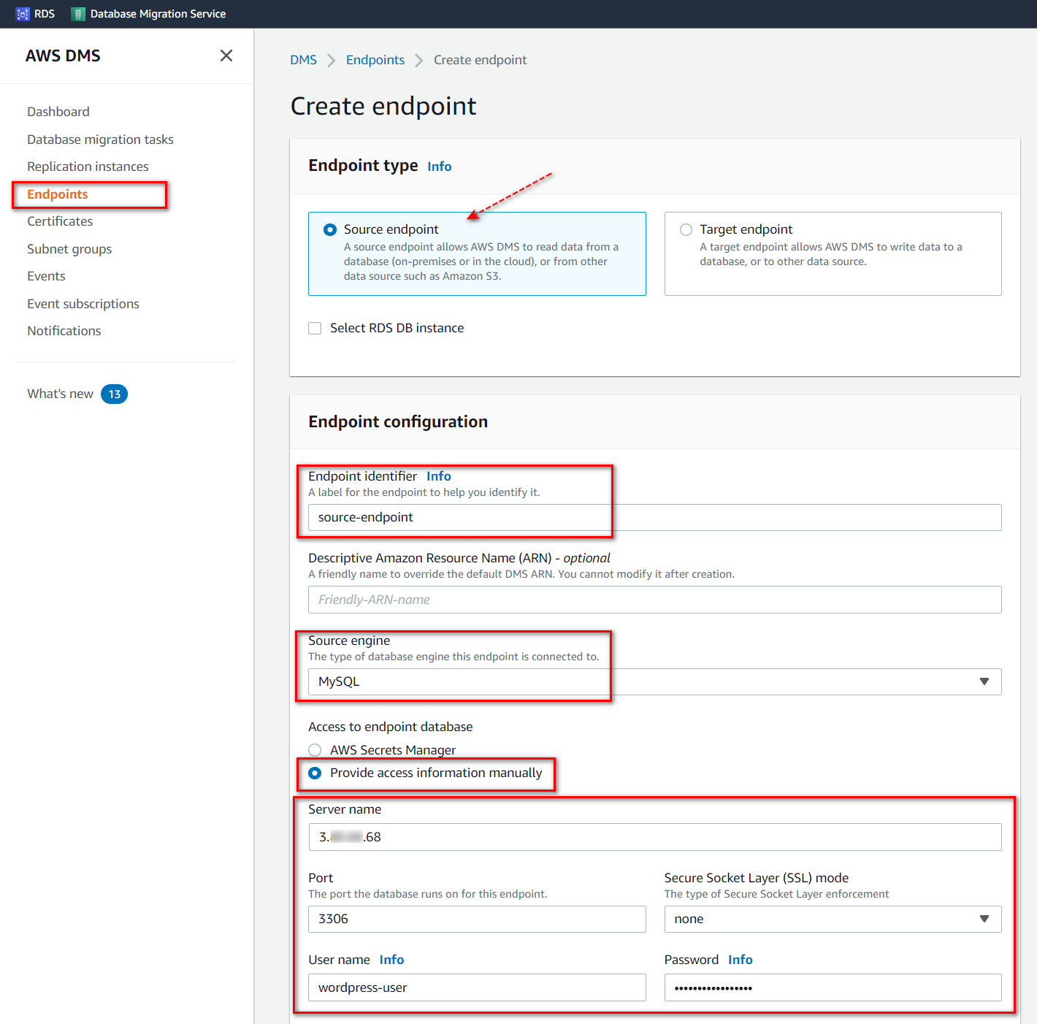Click the Target endpoint card description

(x=831, y=254)
